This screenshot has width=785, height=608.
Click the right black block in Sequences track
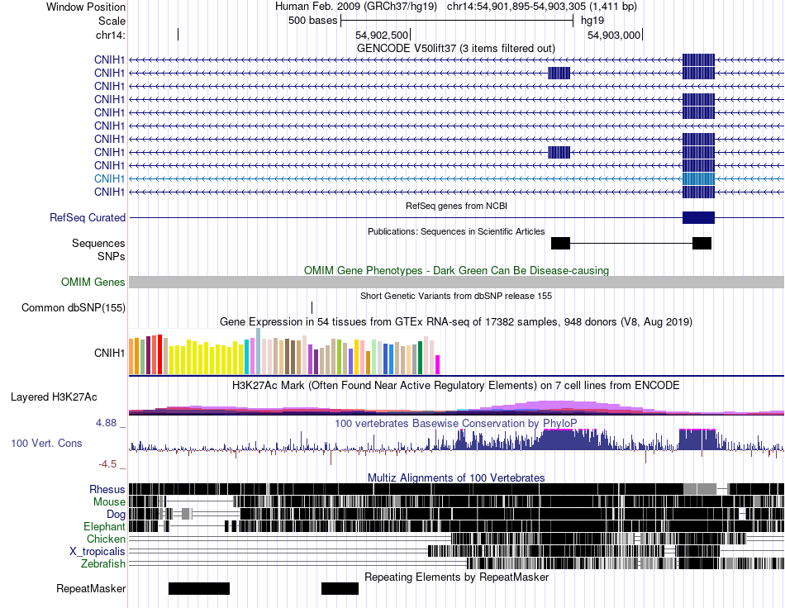click(x=702, y=243)
